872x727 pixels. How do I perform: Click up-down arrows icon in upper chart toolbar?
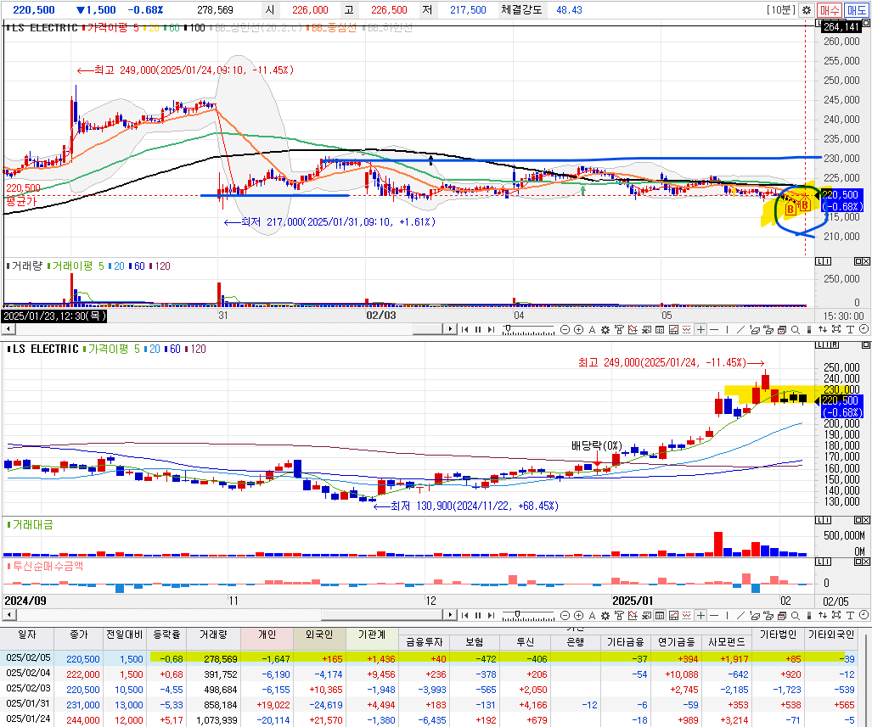click(x=823, y=330)
